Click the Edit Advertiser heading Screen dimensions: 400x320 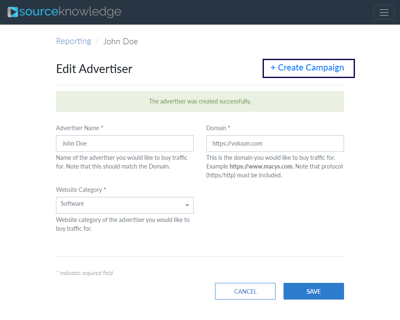pos(94,68)
